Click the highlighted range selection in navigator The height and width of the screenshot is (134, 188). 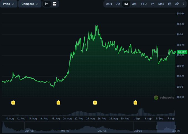coord(166,127)
